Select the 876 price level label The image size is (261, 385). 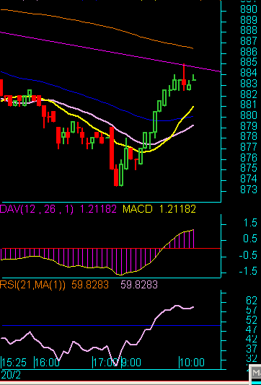[249, 157]
